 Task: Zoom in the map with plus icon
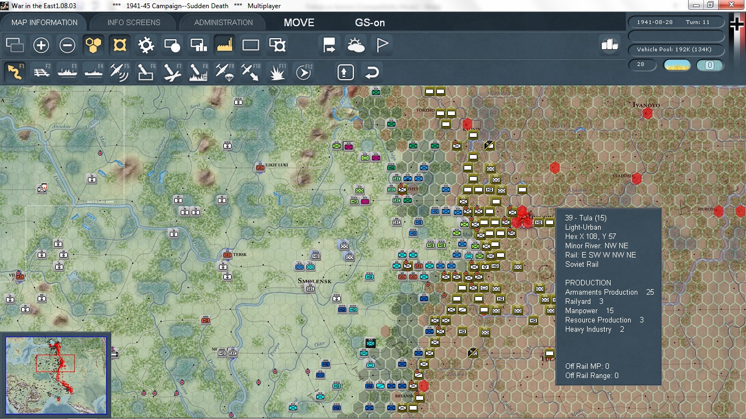coord(41,45)
